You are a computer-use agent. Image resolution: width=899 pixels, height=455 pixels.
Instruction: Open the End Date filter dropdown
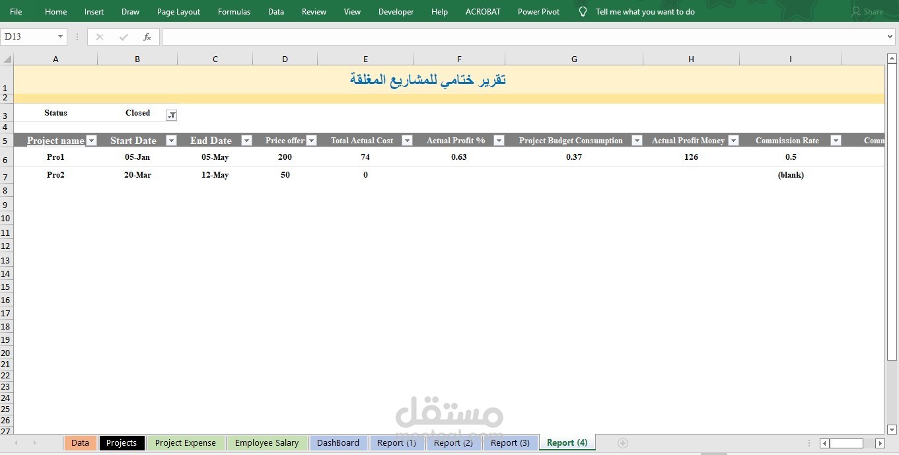coord(246,140)
